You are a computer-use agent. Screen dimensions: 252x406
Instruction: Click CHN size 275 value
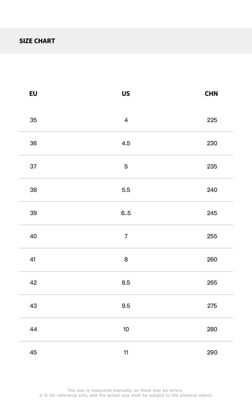coord(212,306)
